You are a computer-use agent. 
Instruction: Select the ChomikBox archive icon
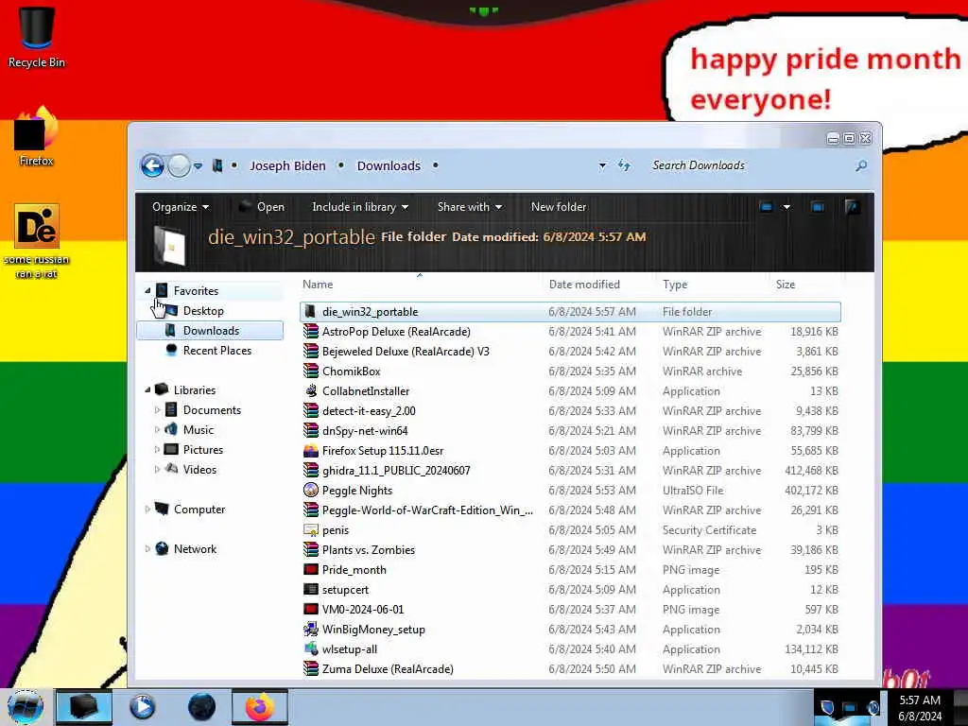click(x=311, y=371)
